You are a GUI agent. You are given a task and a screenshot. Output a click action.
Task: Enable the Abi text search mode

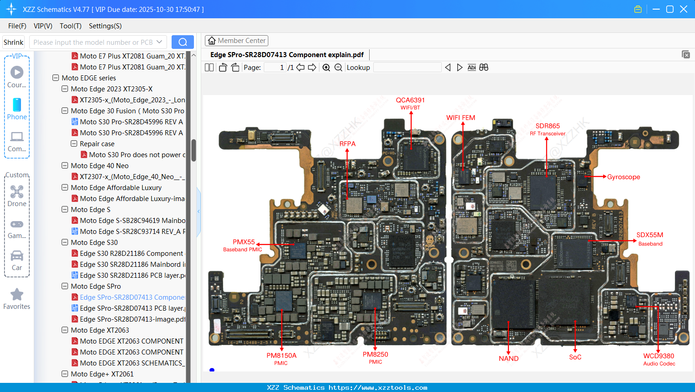coord(471,67)
